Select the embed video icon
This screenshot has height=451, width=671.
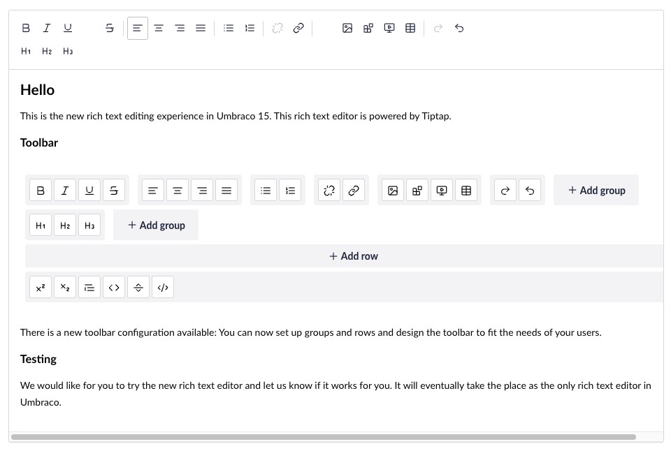(x=389, y=28)
